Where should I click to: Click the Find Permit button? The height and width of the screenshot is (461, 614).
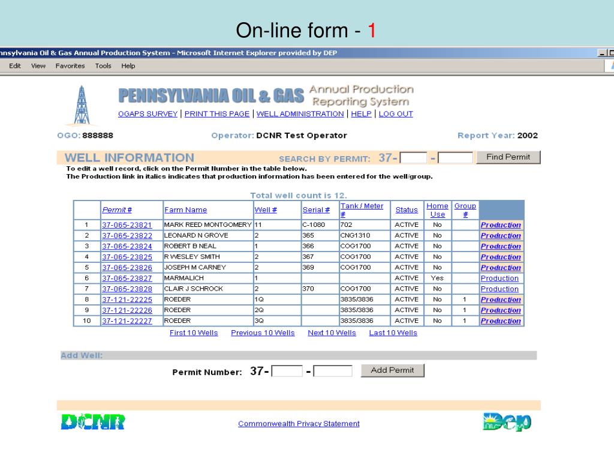(508, 157)
